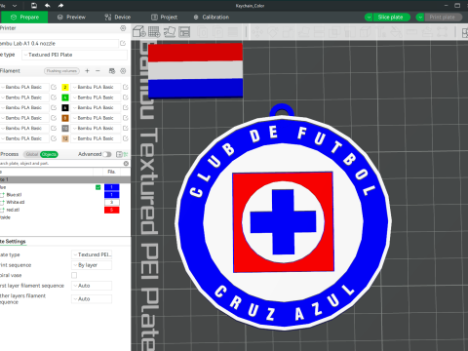The image size is (468, 351).
Task: Edit preset icon left of black swatch 6
Action: point(54,107)
